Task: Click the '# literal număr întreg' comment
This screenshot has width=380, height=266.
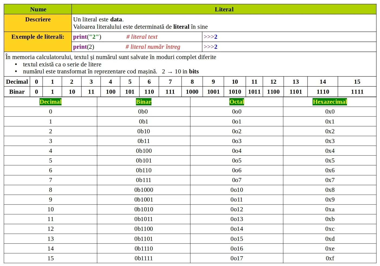Action: point(153,47)
